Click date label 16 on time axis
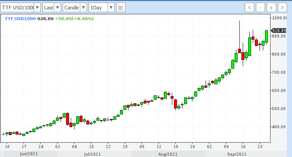This screenshot has width=292, height=157. (243, 147)
